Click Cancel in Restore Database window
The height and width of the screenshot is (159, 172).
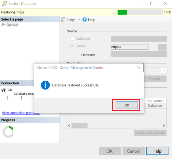click(133, 151)
